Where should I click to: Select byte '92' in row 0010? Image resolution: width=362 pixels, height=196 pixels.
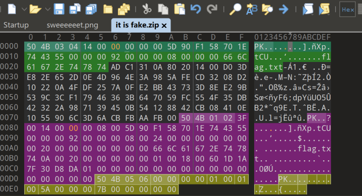[115, 57]
